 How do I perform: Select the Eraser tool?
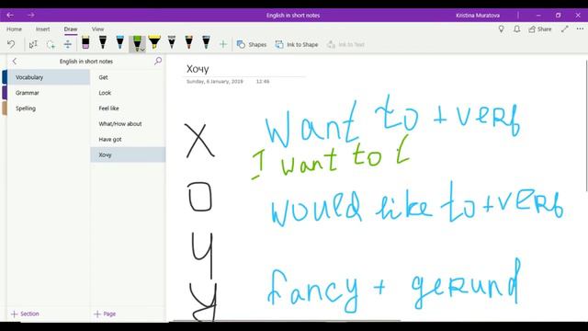pos(85,42)
